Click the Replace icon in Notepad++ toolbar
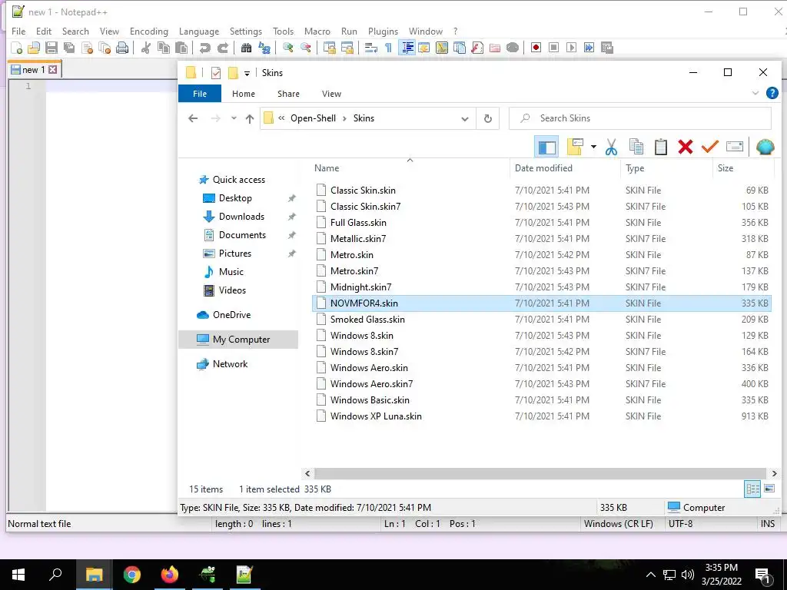Image resolution: width=787 pixels, height=590 pixels. click(x=264, y=48)
